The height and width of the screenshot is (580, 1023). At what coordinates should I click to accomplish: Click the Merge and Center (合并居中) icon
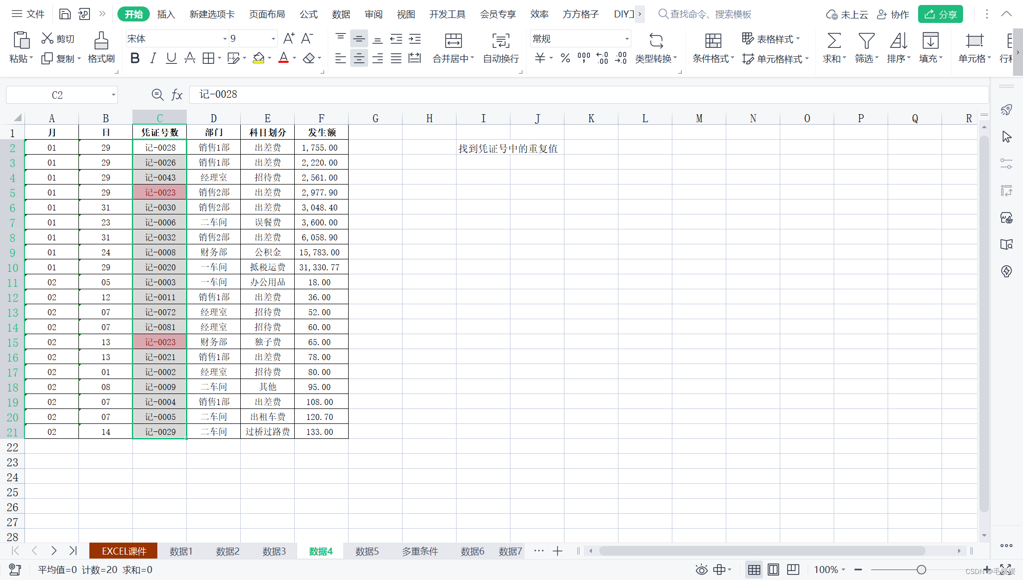pos(453,41)
